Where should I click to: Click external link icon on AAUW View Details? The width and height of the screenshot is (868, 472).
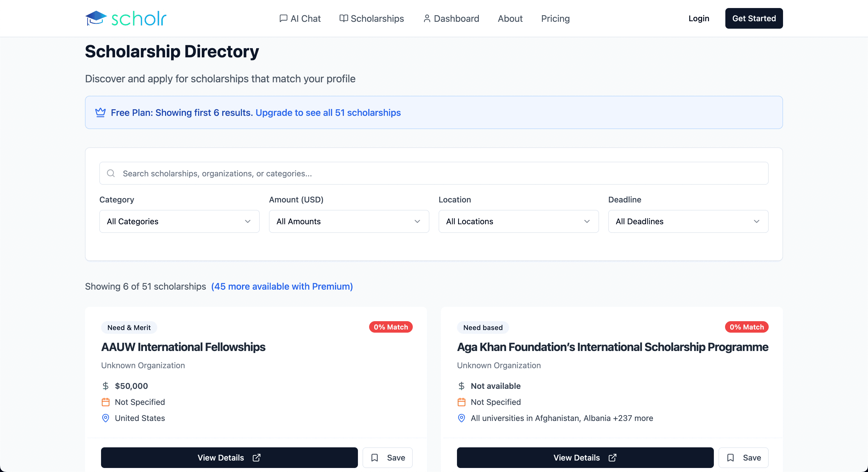pos(256,458)
